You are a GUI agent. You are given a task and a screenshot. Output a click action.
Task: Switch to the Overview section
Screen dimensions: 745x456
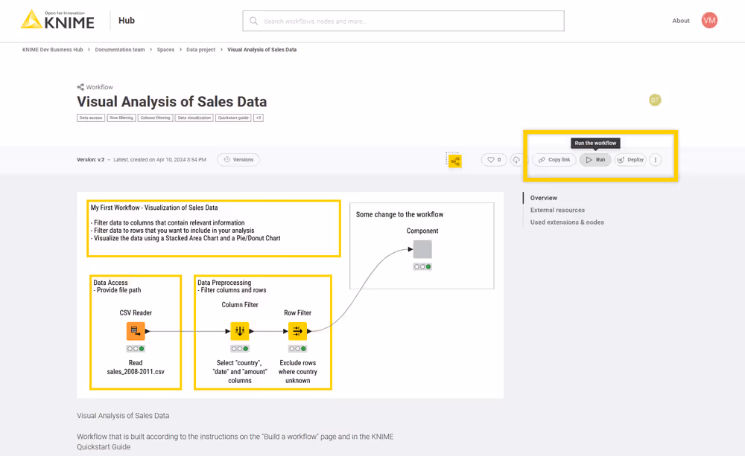click(x=543, y=198)
